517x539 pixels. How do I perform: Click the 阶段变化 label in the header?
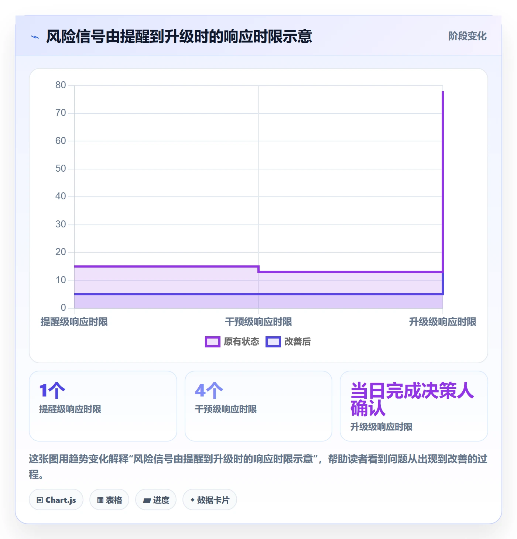(x=467, y=36)
